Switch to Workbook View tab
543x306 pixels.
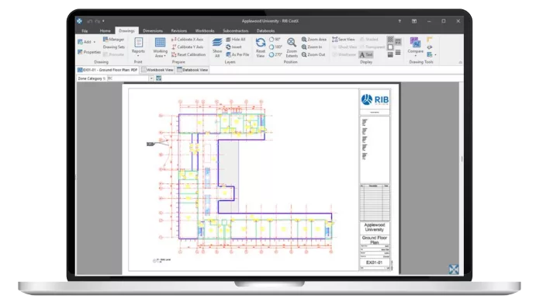(157, 70)
